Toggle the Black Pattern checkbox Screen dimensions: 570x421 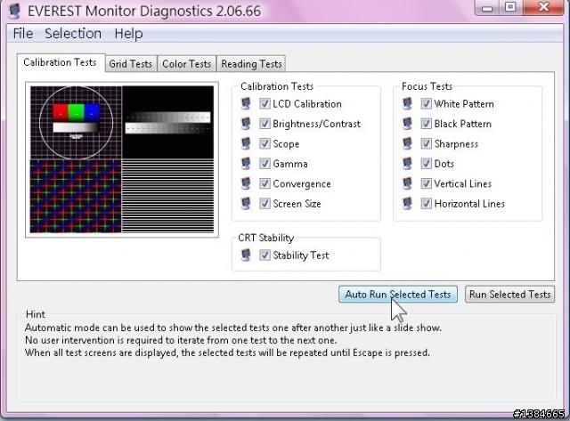click(x=426, y=124)
